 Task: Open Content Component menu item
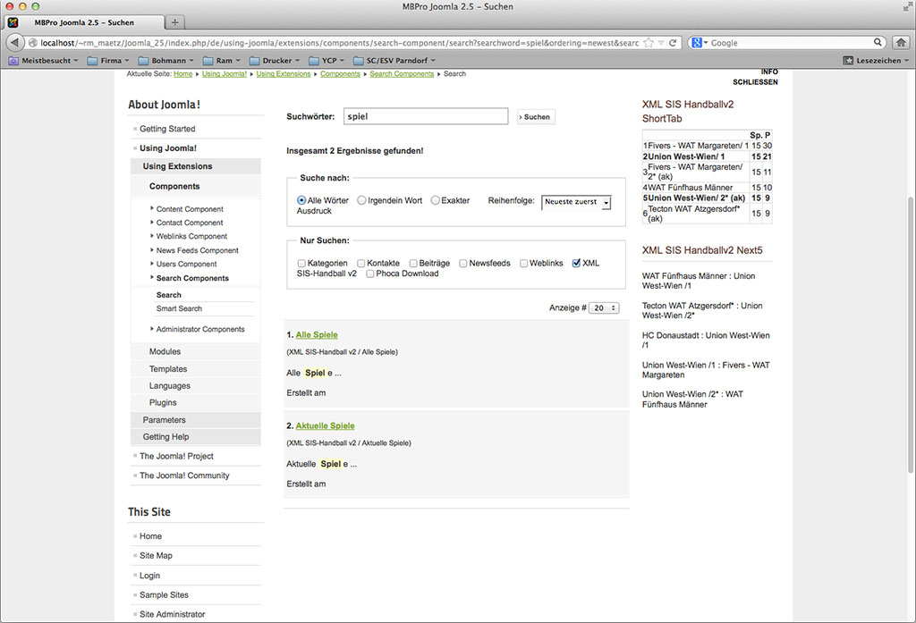(x=190, y=209)
